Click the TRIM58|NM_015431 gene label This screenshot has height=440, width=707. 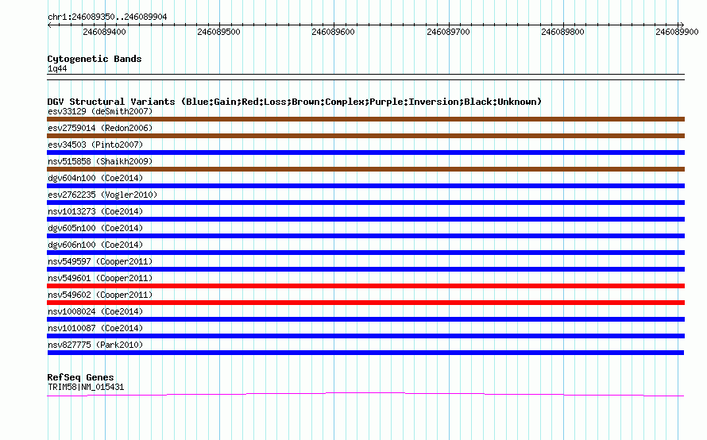86,387
